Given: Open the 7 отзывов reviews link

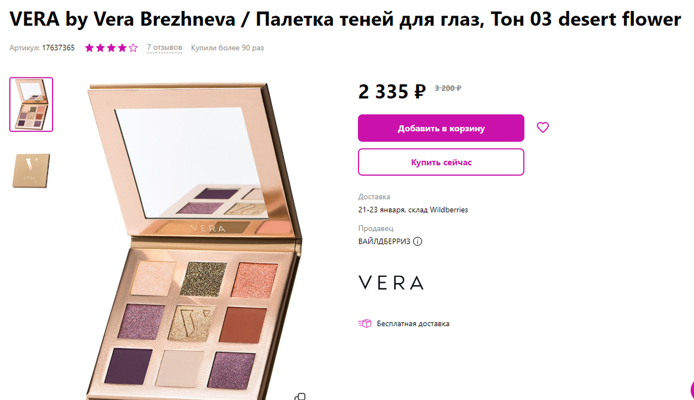Looking at the screenshot, I should click(164, 47).
